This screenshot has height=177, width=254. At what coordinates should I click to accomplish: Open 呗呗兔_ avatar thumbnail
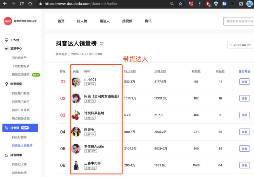(x=76, y=132)
